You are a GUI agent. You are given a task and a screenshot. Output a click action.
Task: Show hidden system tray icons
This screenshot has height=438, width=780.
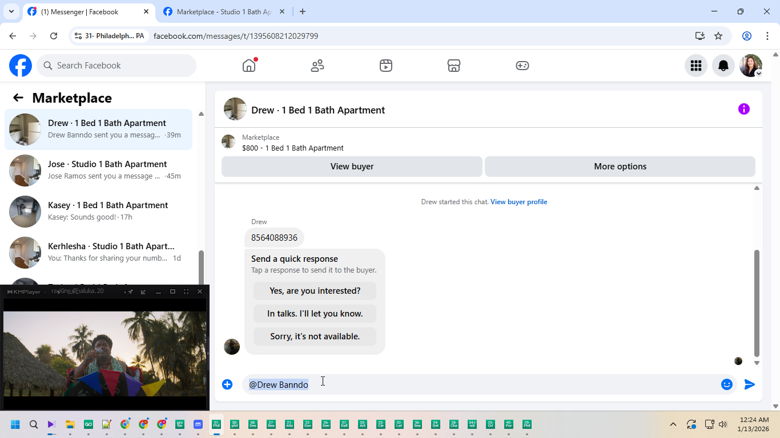(x=673, y=424)
